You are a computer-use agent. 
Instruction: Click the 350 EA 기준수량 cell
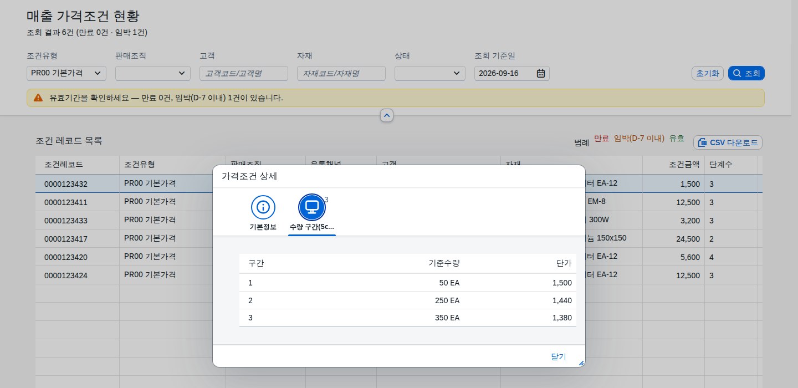(x=447, y=318)
